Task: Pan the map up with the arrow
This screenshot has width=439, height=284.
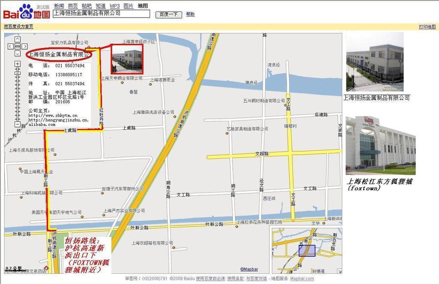Action: click(x=17, y=39)
